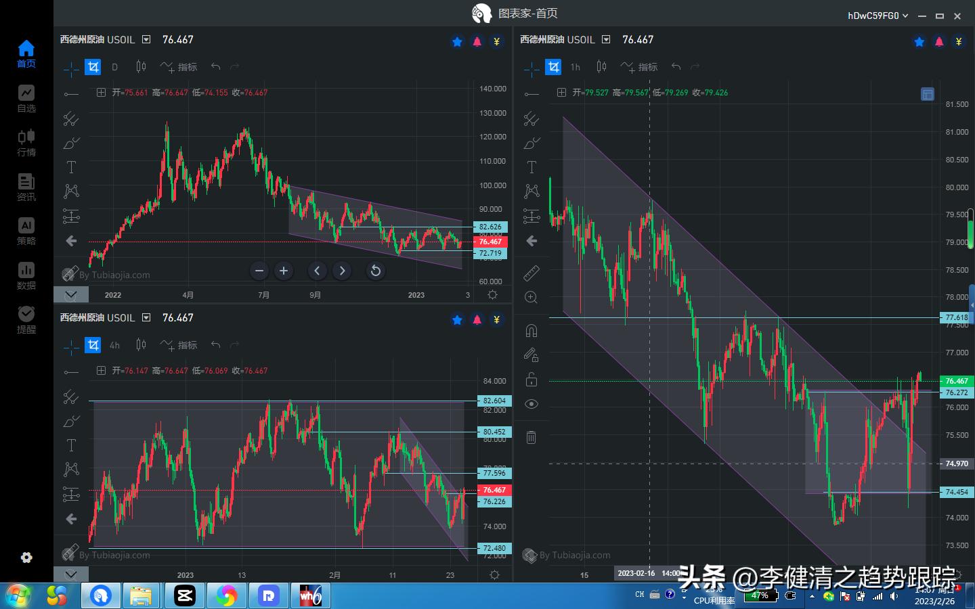Activate the ruler measurement tool
This screenshot has height=609, width=975.
(532, 273)
